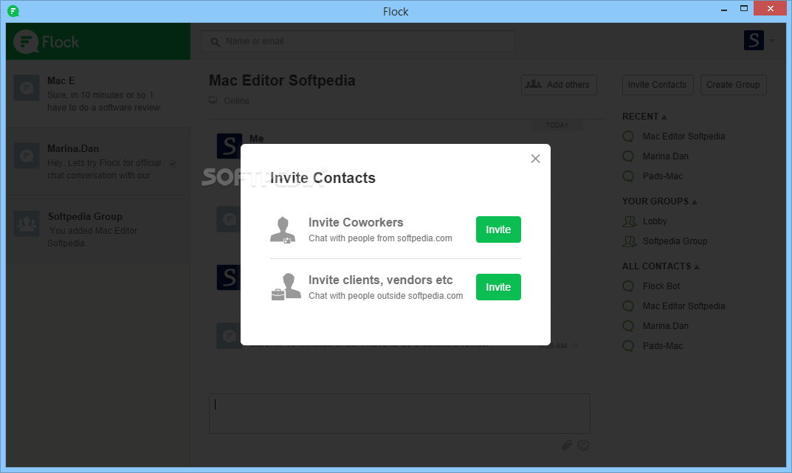Open Softpedia Group under Your Groups

[x=675, y=241]
